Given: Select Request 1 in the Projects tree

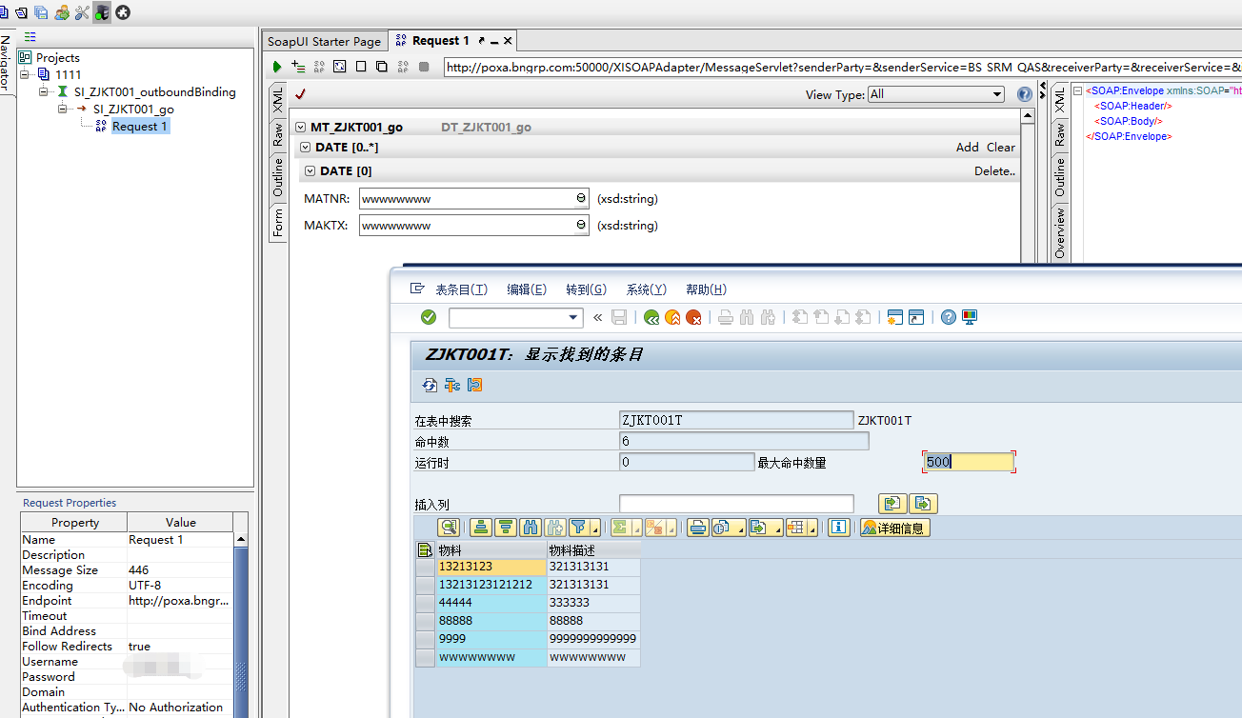Looking at the screenshot, I should click(x=140, y=126).
